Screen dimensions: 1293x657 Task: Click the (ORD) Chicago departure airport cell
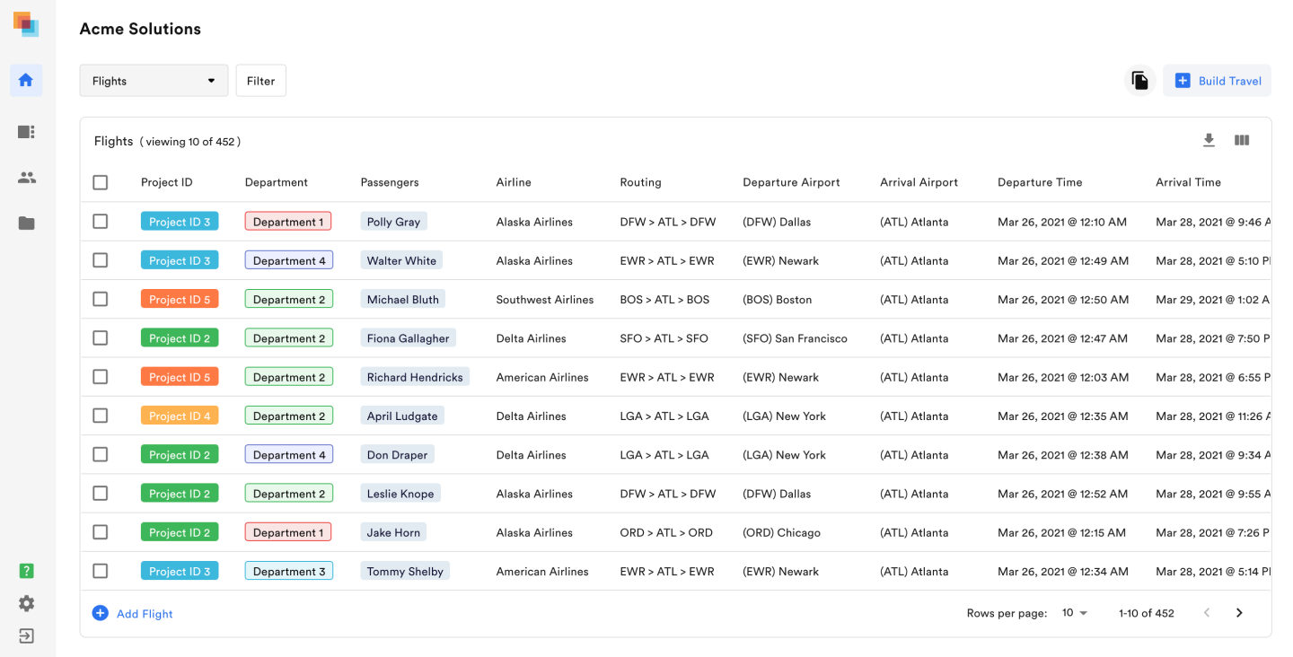point(781,533)
